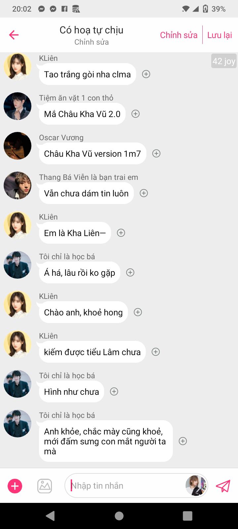The width and height of the screenshot is (238, 529).
Task: Tap the pink back arrow
Action: [x=14, y=35]
